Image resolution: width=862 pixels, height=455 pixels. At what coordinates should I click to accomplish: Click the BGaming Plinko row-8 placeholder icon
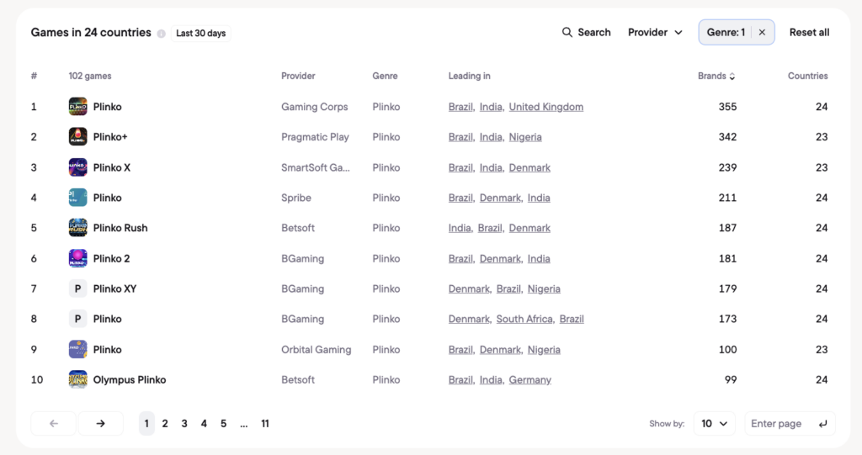[x=77, y=319]
